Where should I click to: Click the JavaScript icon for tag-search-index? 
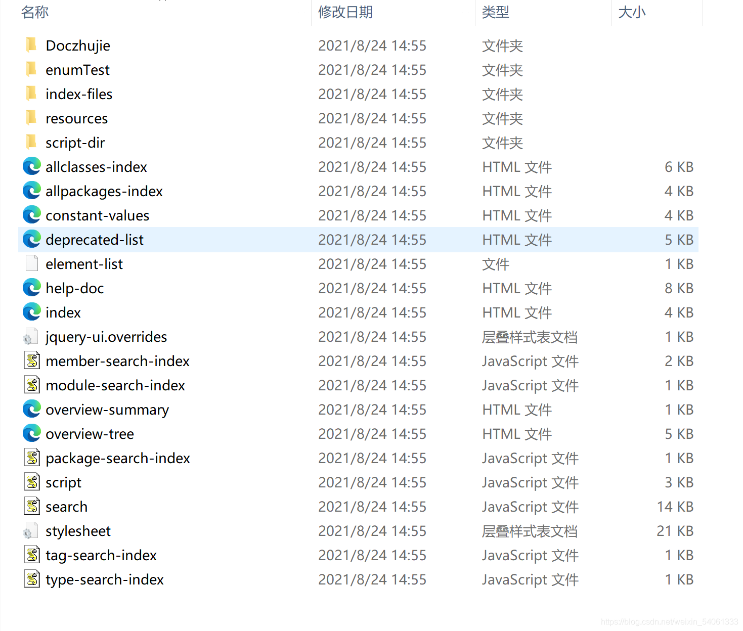coord(32,555)
